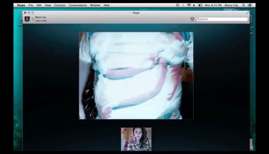The image size is (269, 154).
Task: Open the Conversations menu
Action: pyautogui.click(x=78, y=5)
